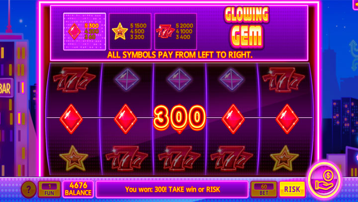
Task: Change the 60 BET amount
Action: (264, 189)
